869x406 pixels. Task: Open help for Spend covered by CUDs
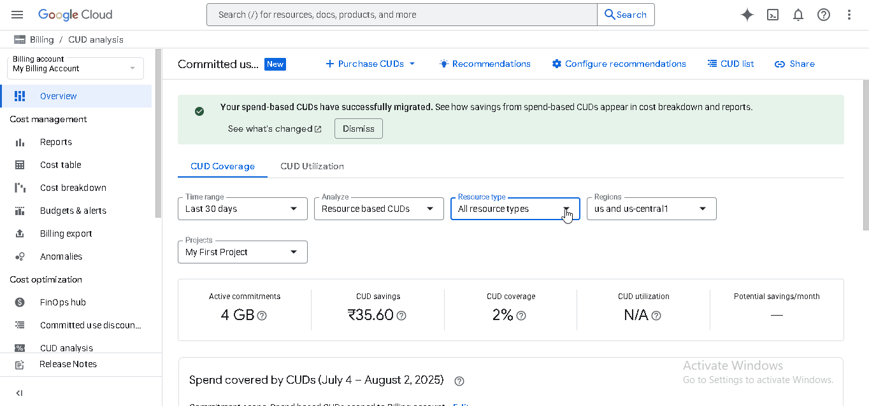click(x=459, y=381)
